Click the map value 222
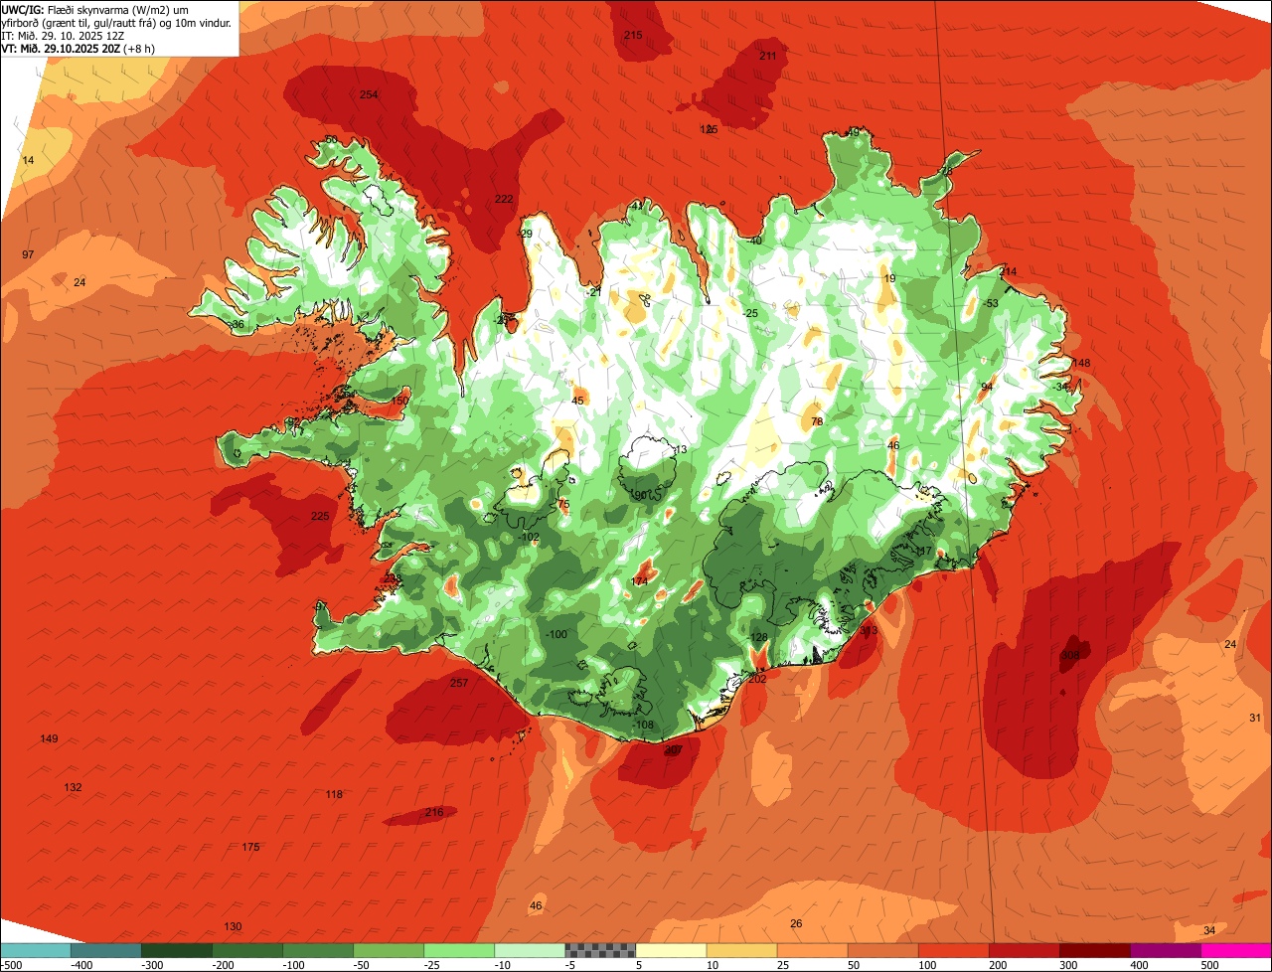 [505, 200]
